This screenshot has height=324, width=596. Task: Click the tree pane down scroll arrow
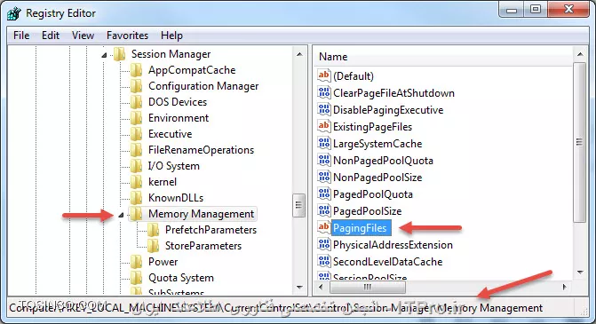[x=299, y=287]
